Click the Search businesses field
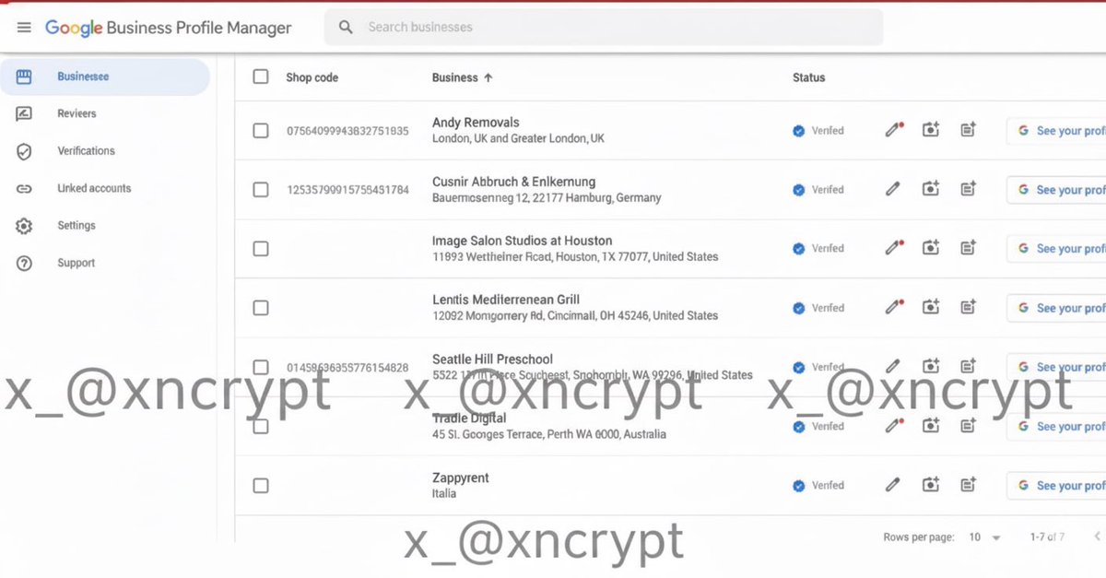The height and width of the screenshot is (578, 1106). 604,28
